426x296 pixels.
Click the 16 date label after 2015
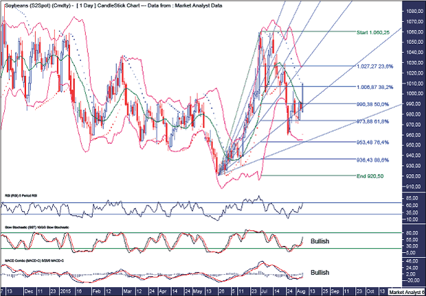(x=79, y=292)
